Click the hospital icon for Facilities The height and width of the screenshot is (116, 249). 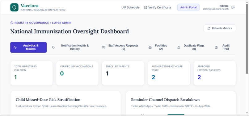pos(150,47)
